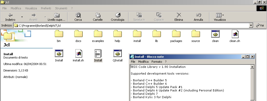Select the source folder

[196, 36]
